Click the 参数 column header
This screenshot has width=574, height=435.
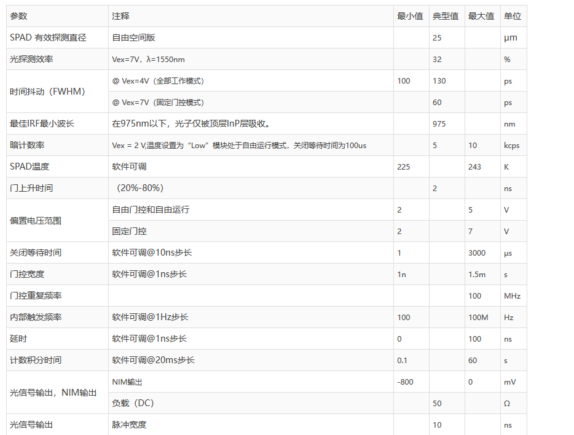coord(19,16)
